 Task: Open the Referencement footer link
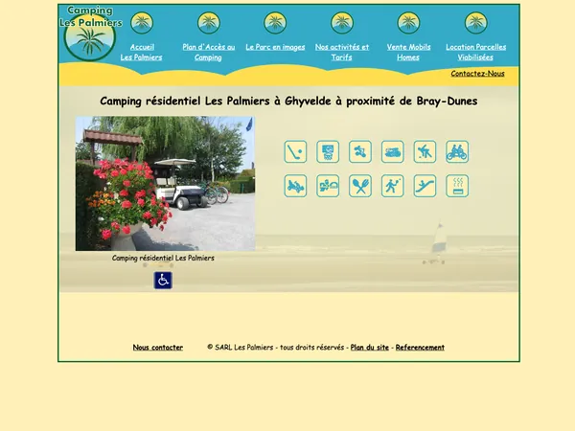tap(420, 347)
